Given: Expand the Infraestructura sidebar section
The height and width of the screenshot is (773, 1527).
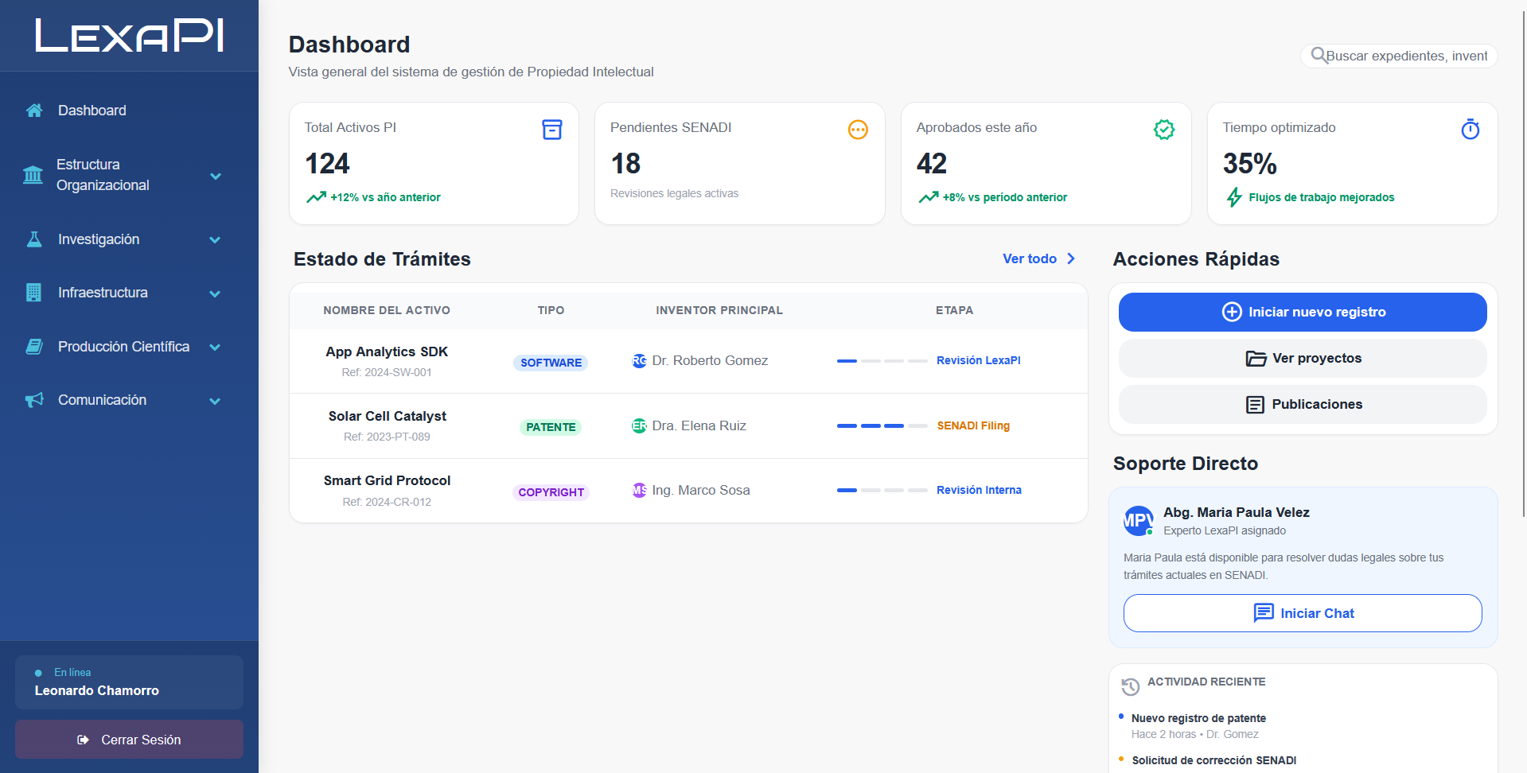Looking at the screenshot, I should [214, 293].
